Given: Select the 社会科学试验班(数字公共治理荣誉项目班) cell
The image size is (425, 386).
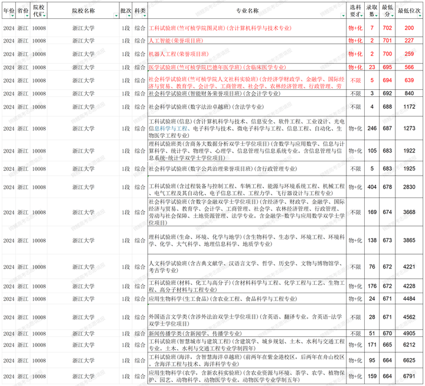Looking at the screenshot, I should point(247,168).
